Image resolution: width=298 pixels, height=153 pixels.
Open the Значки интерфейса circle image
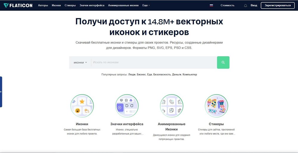[127, 106]
